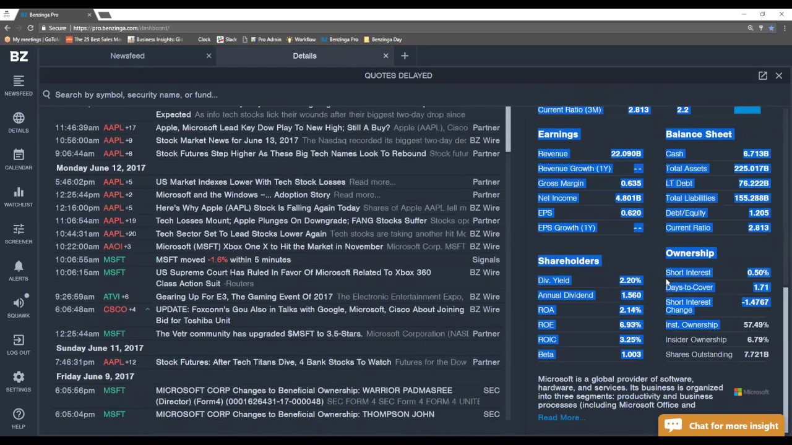792x445 pixels.
Task: Close the Newsfeed tab
Action: [x=209, y=56]
